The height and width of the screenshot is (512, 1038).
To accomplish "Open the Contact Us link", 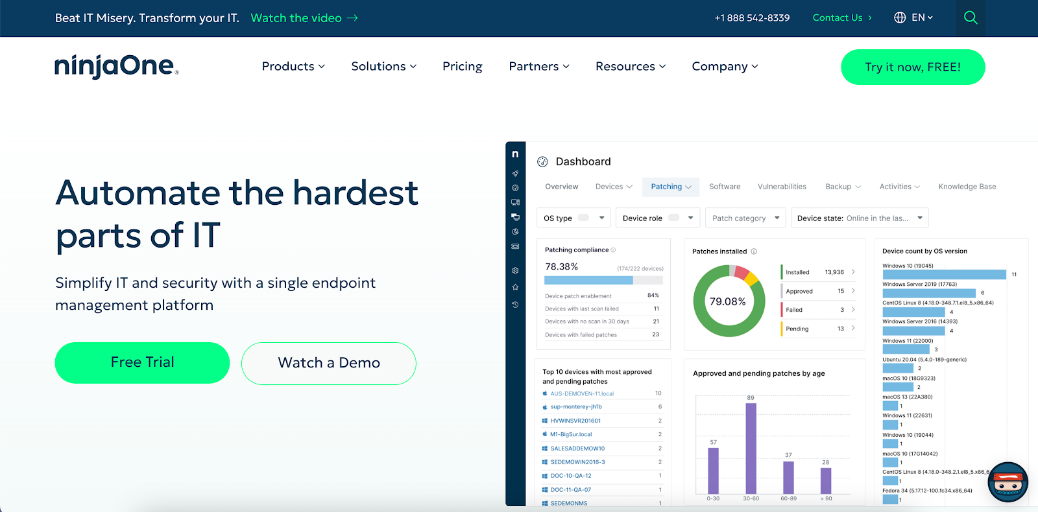I will (842, 17).
